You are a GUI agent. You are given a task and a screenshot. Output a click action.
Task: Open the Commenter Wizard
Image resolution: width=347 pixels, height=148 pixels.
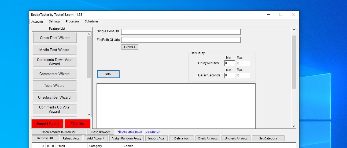(55, 74)
